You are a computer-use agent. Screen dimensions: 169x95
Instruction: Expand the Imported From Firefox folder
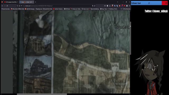[48, 9]
